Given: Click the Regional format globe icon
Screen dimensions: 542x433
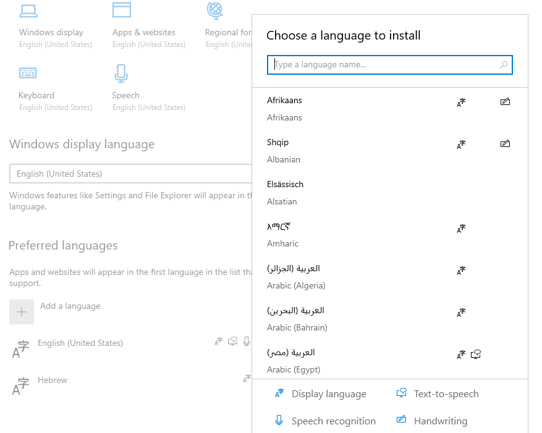Looking at the screenshot, I should pyautogui.click(x=214, y=11).
